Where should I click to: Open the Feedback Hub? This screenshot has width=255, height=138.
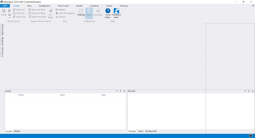(116, 13)
